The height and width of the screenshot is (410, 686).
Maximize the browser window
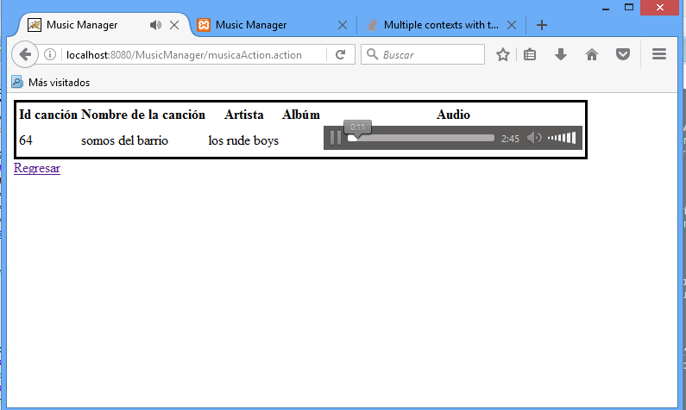point(629,8)
